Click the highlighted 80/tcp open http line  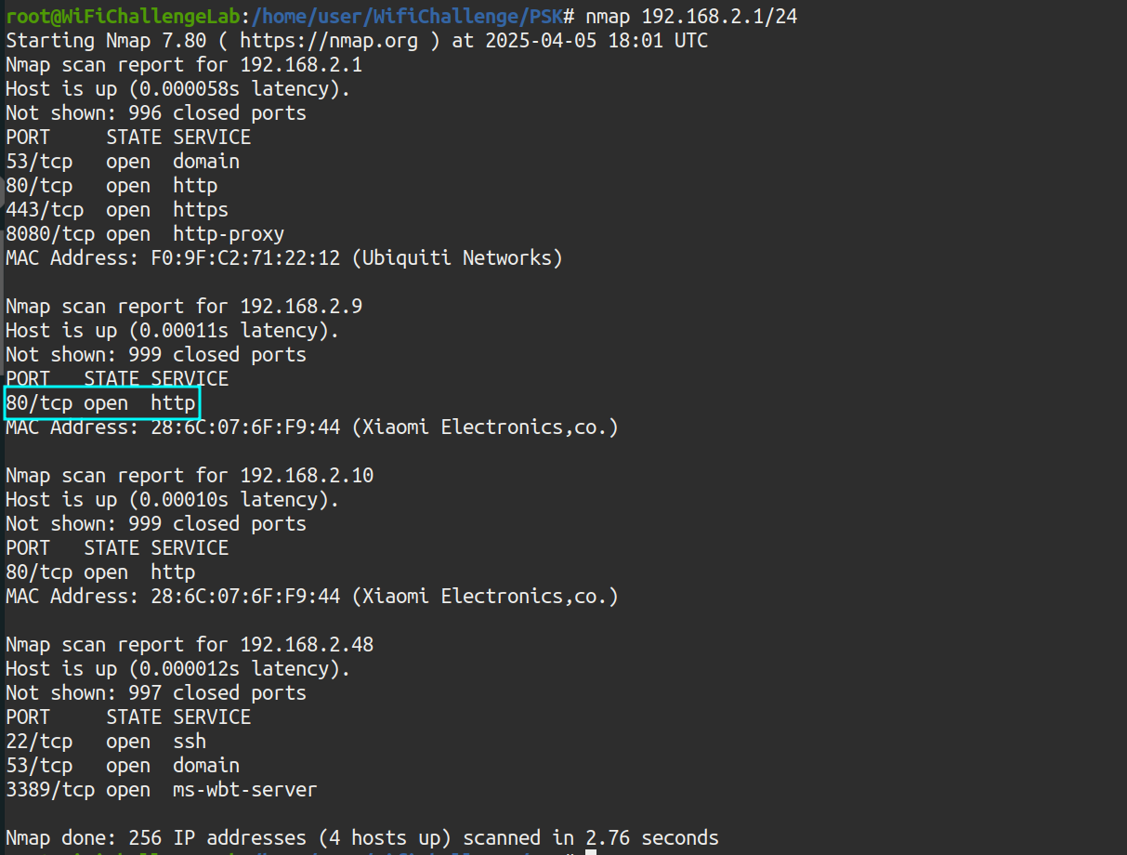tap(101, 403)
